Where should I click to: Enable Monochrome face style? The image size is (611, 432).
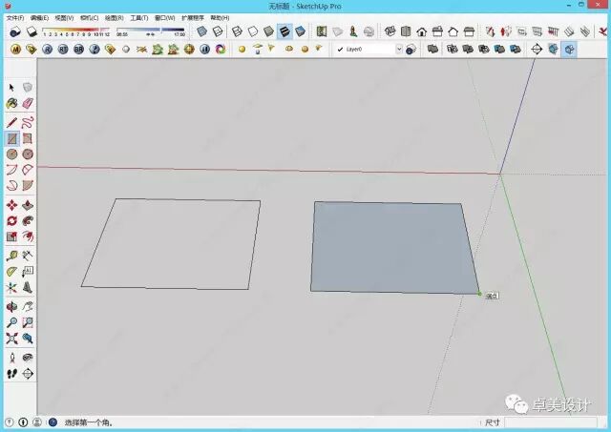point(300,31)
